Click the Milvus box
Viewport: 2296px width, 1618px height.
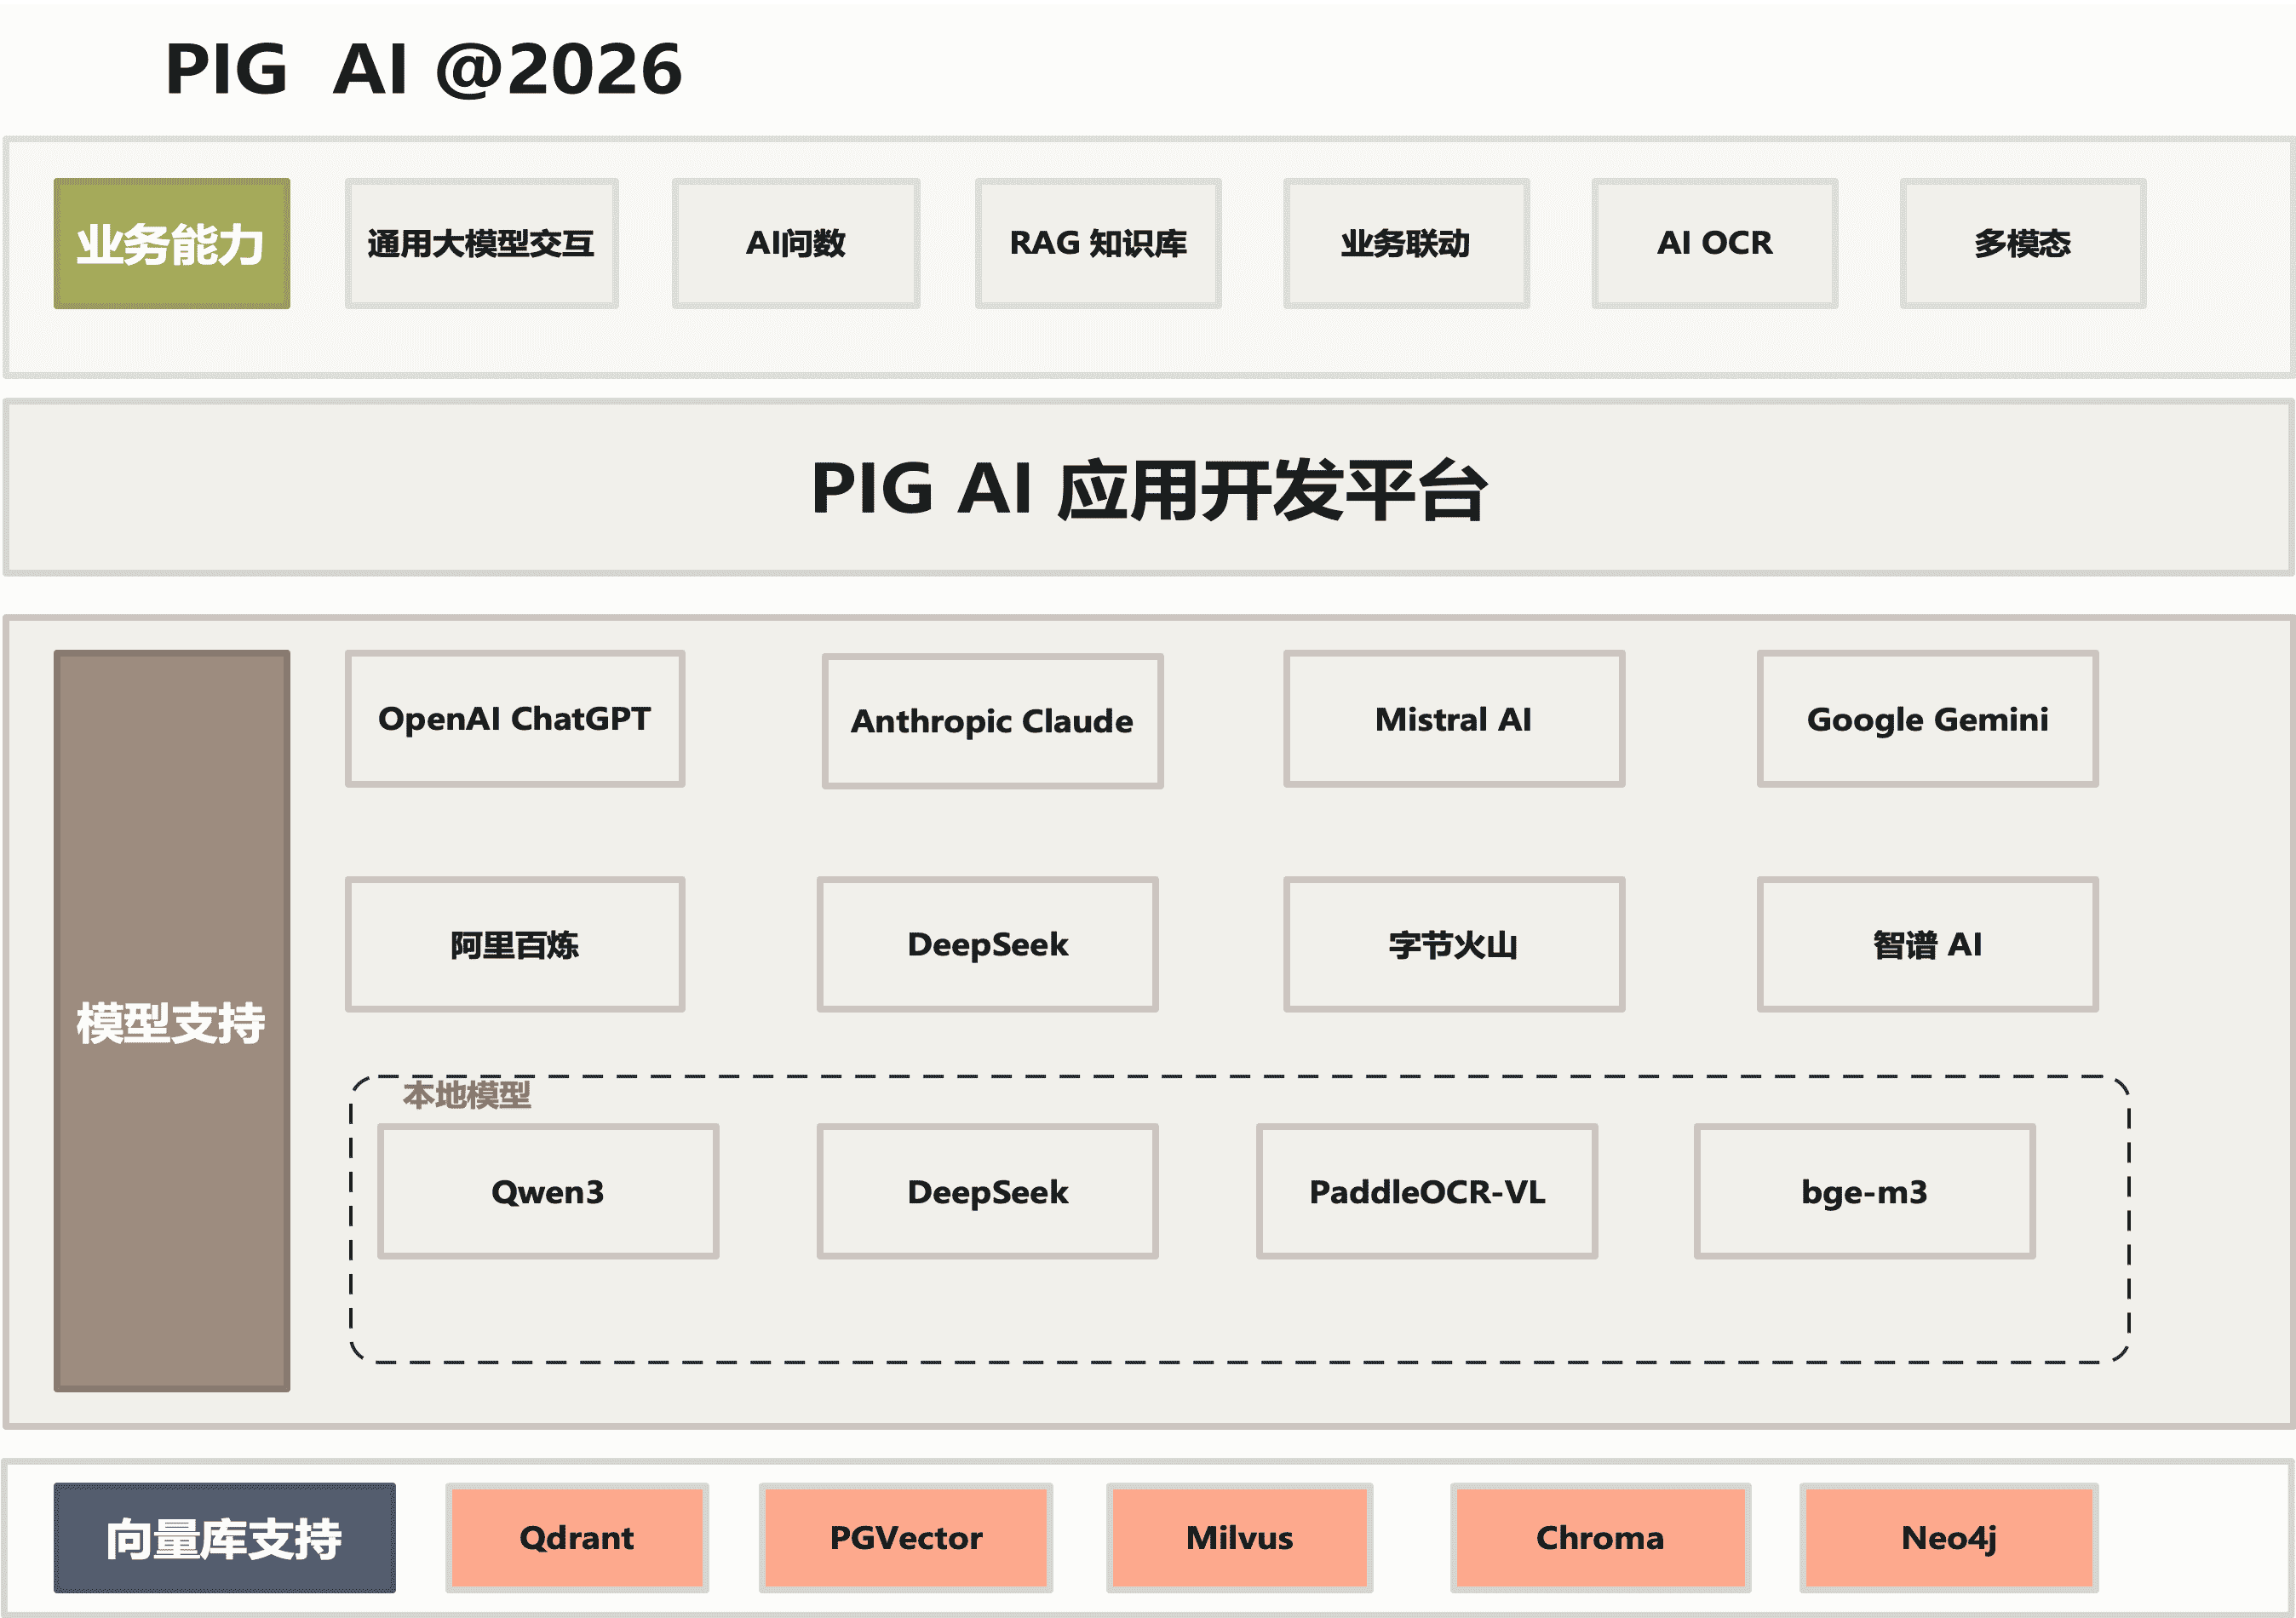(x=1238, y=1537)
